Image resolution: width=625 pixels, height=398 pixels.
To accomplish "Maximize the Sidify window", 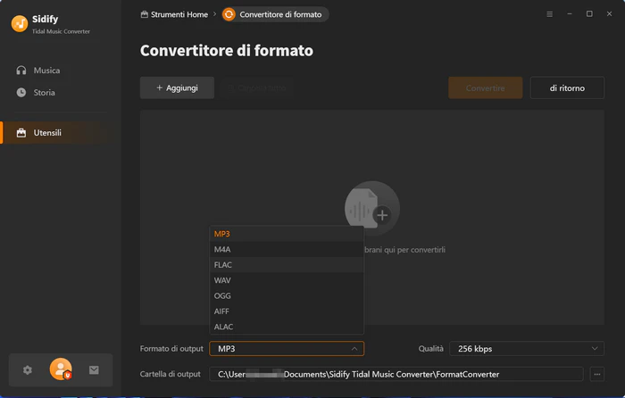I will (589, 14).
